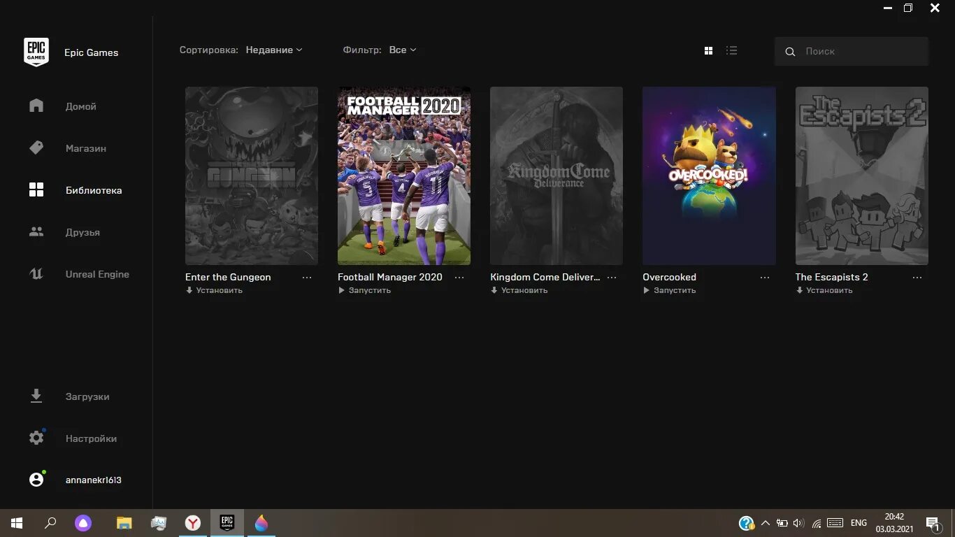Open options menu for Kingdom Come Deliverance

pyautogui.click(x=612, y=278)
